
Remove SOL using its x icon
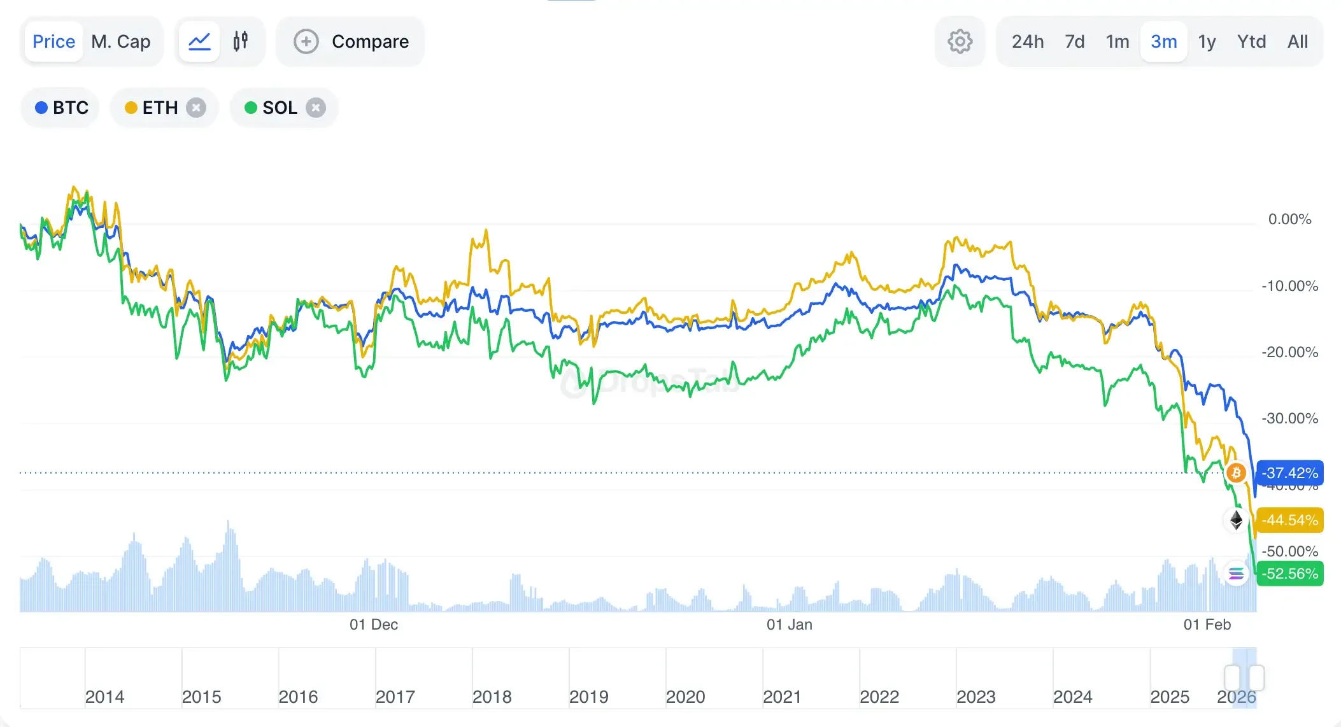click(315, 108)
